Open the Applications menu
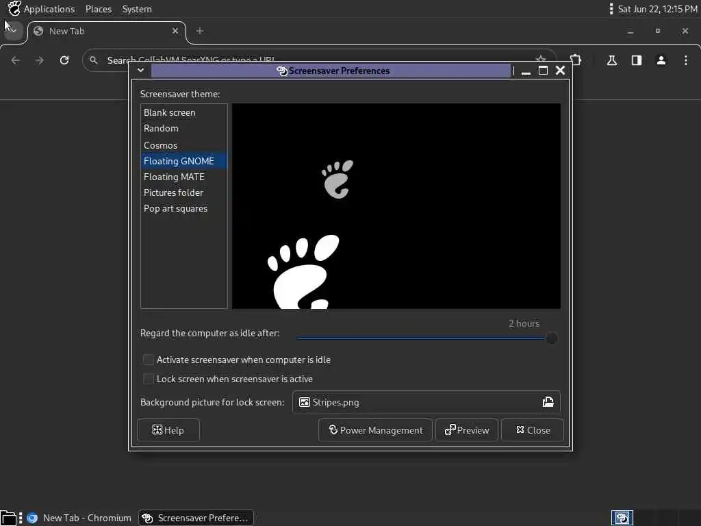This screenshot has height=526, width=701. pyautogui.click(x=49, y=9)
